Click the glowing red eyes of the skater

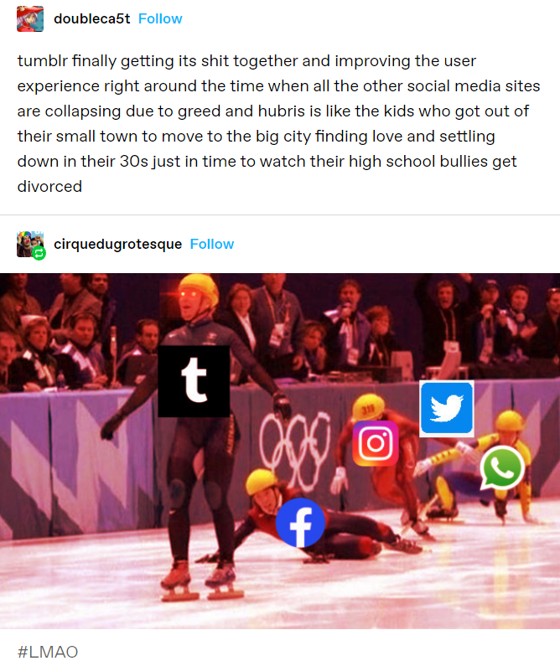point(189,294)
